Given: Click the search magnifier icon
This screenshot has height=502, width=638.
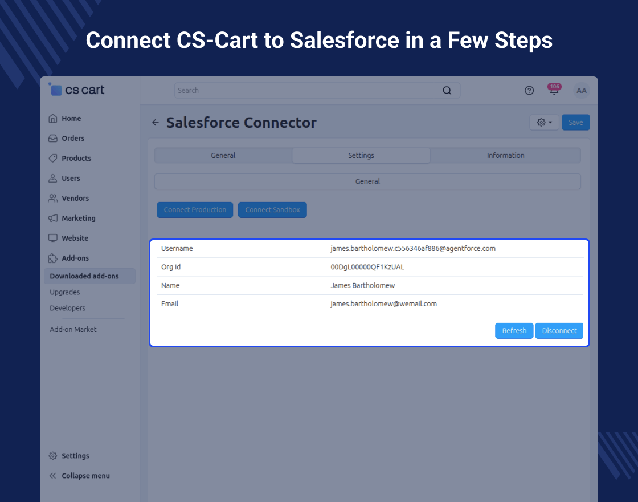Looking at the screenshot, I should click(447, 91).
